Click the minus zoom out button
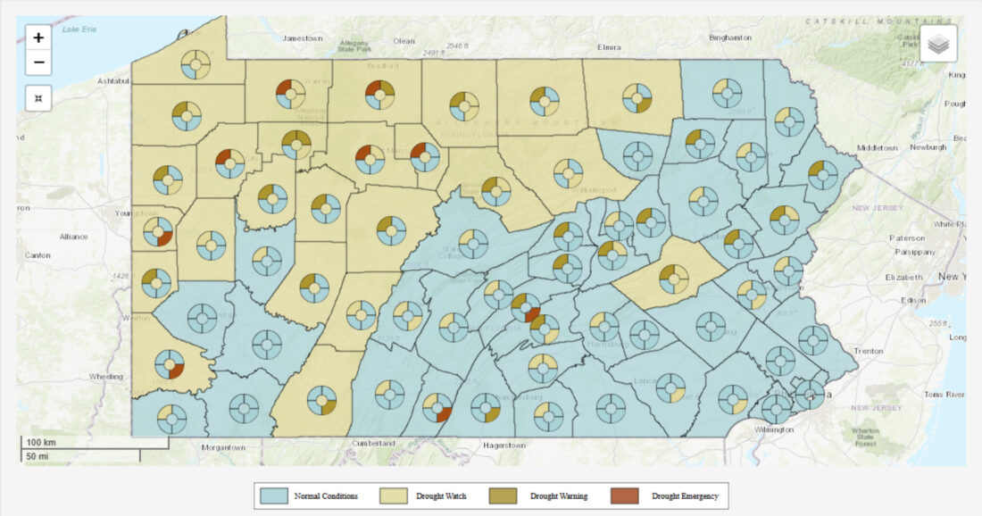982x516 pixels. (x=38, y=63)
